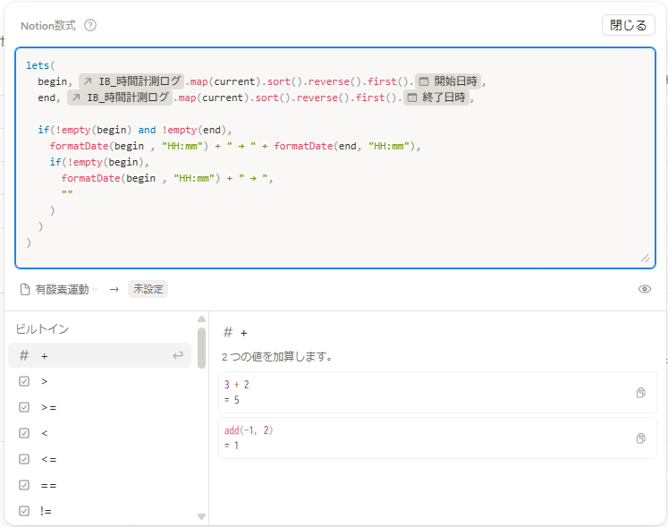
Task: Click checkbox icon beside != operator
Action: 24,511
